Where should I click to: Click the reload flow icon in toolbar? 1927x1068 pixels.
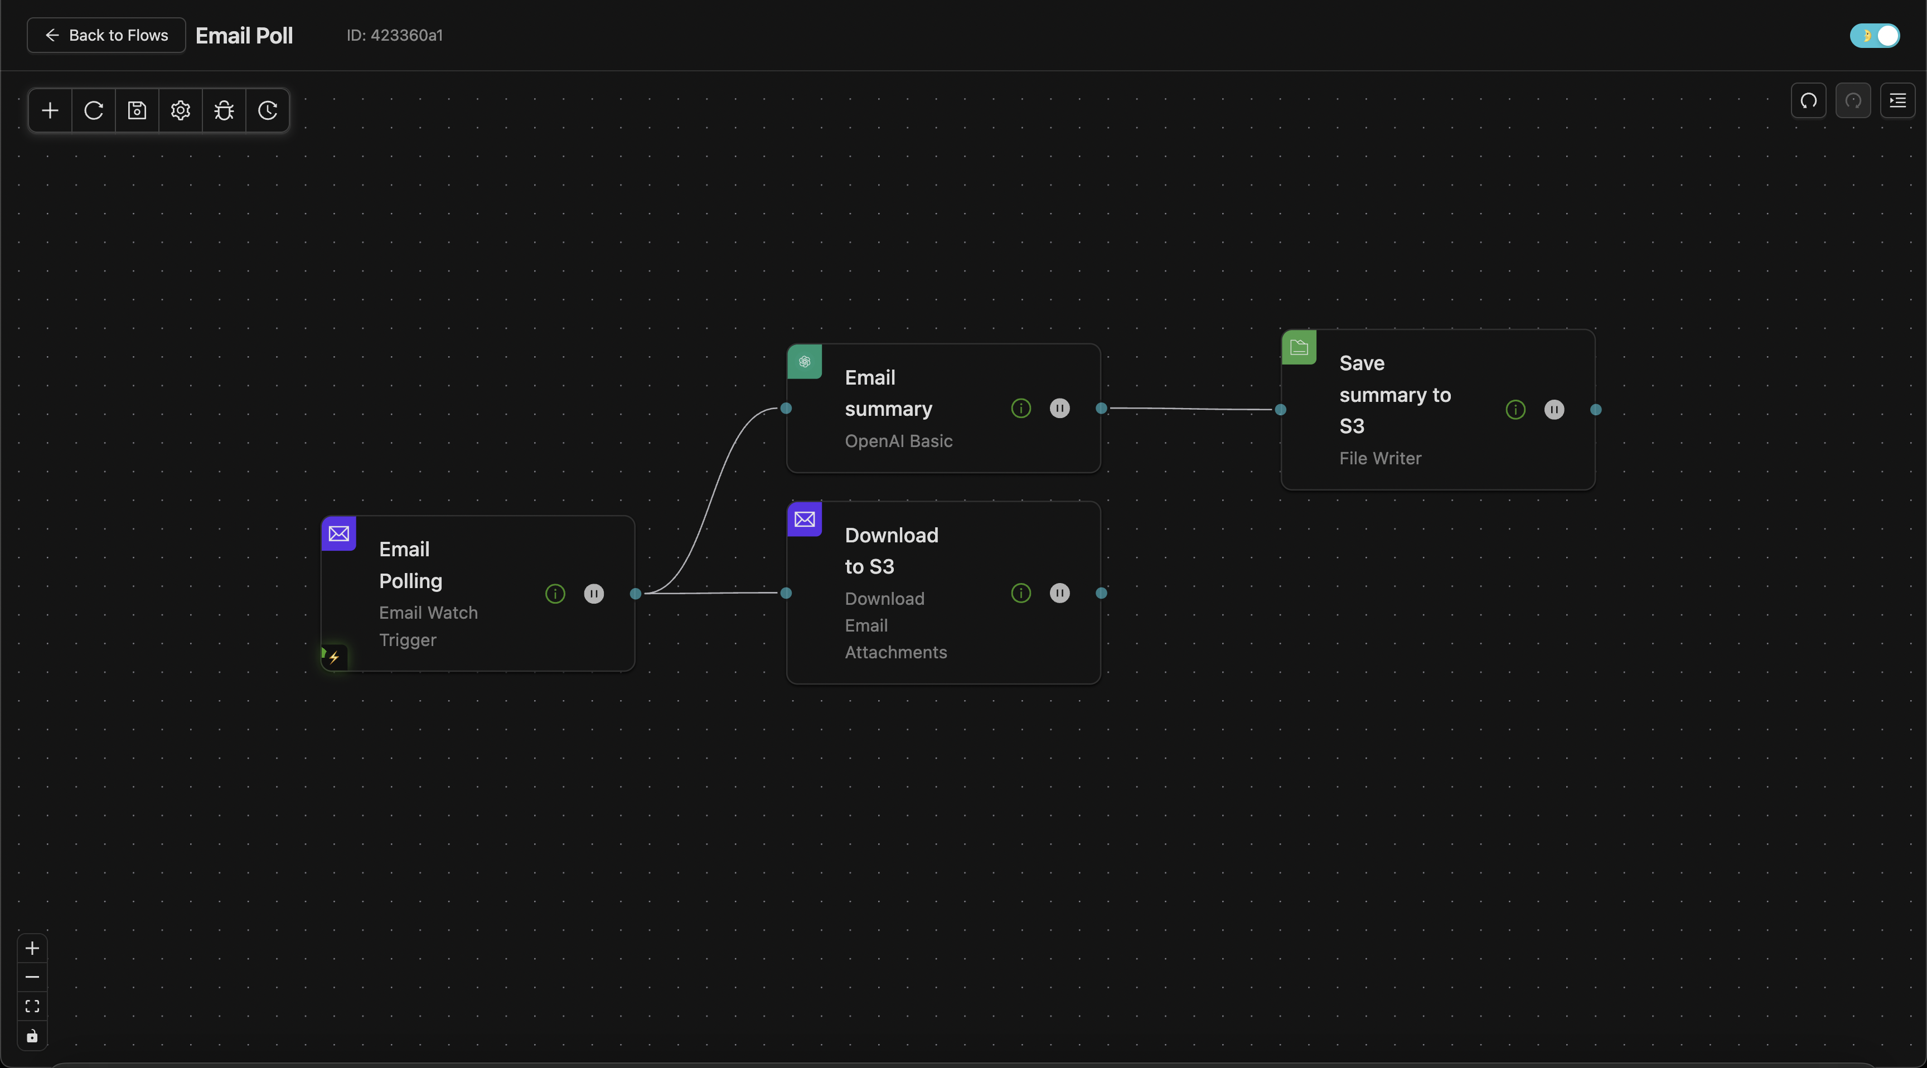[x=94, y=111]
